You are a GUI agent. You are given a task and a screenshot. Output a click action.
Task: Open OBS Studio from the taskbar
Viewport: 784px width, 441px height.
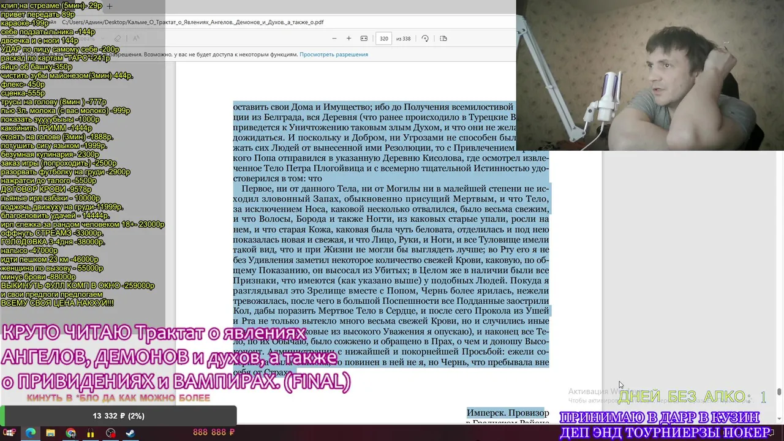coord(111,432)
